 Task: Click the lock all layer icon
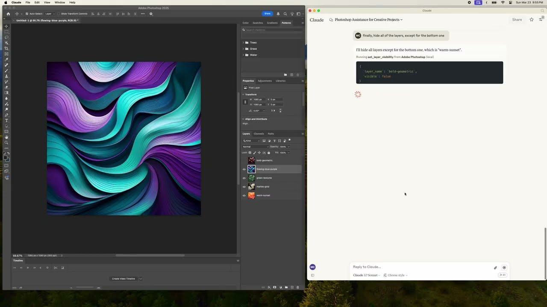(x=269, y=153)
